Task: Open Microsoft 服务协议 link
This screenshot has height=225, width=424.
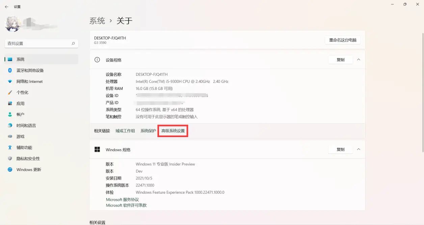Action: point(122,200)
